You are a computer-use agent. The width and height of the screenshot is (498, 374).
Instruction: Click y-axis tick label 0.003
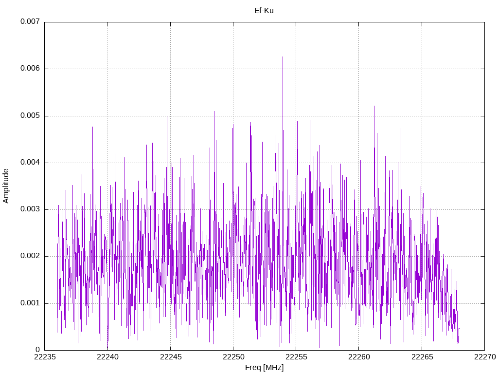[x=30, y=209]
